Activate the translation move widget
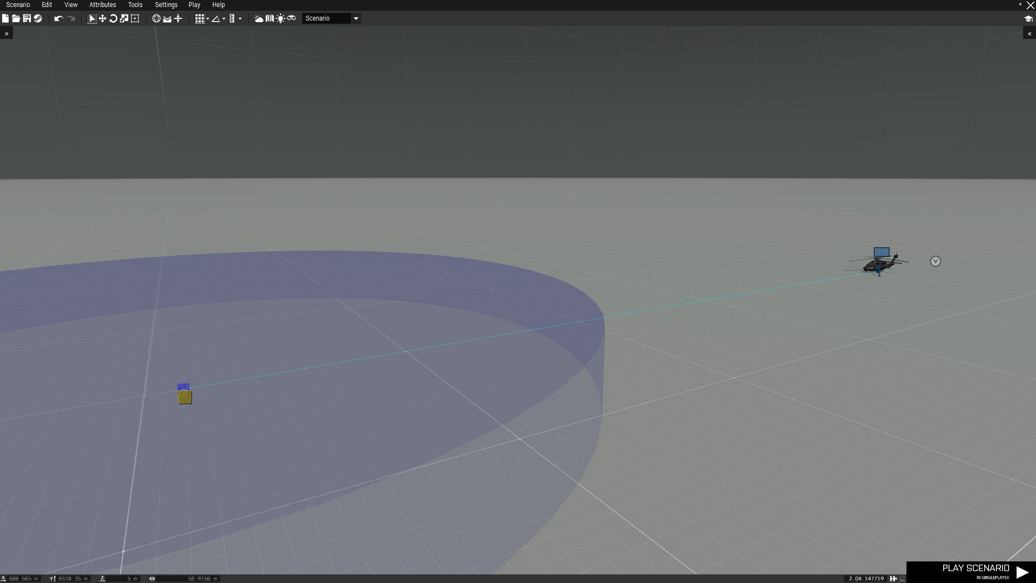The height and width of the screenshot is (583, 1036). (103, 18)
